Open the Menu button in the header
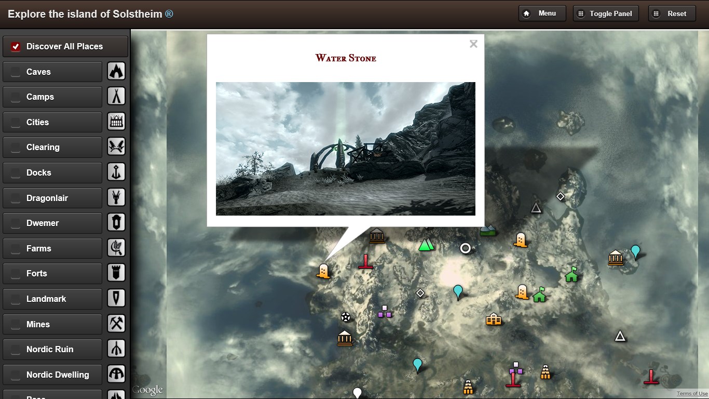 click(x=542, y=14)
